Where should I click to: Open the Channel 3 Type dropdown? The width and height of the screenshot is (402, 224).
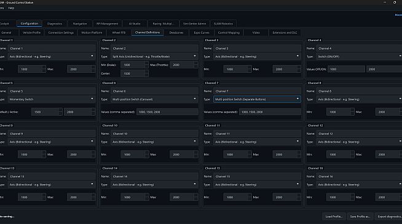coord(257,56)
